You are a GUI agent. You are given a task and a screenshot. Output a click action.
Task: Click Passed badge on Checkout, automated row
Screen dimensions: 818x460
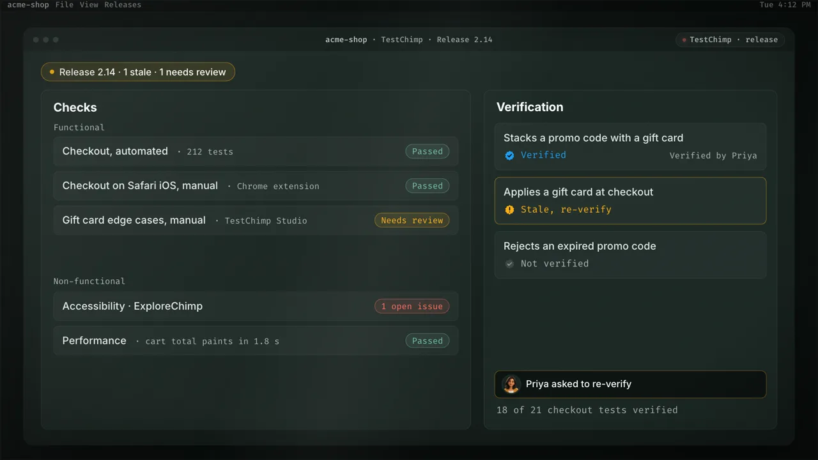428,151
